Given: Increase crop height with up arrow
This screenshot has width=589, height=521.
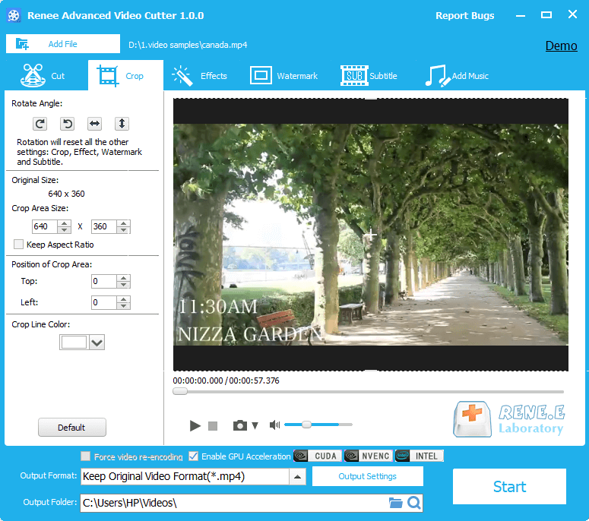Looking at the screenshot, I should click(x=124, y=223).
